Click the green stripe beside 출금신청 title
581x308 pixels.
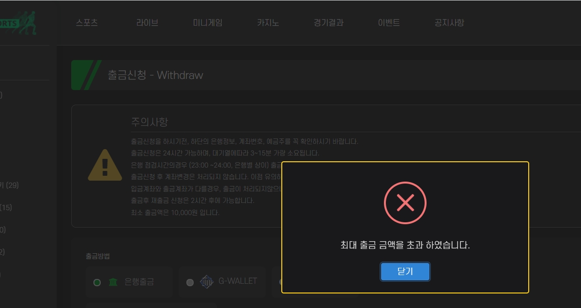pos(86,75)
